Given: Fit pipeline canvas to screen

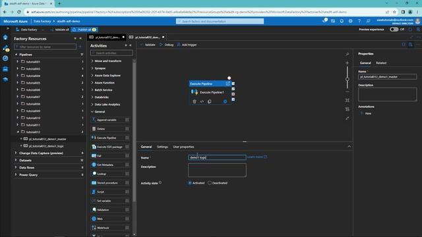Looking at the screenshot, I should click(x=347, y=100).
